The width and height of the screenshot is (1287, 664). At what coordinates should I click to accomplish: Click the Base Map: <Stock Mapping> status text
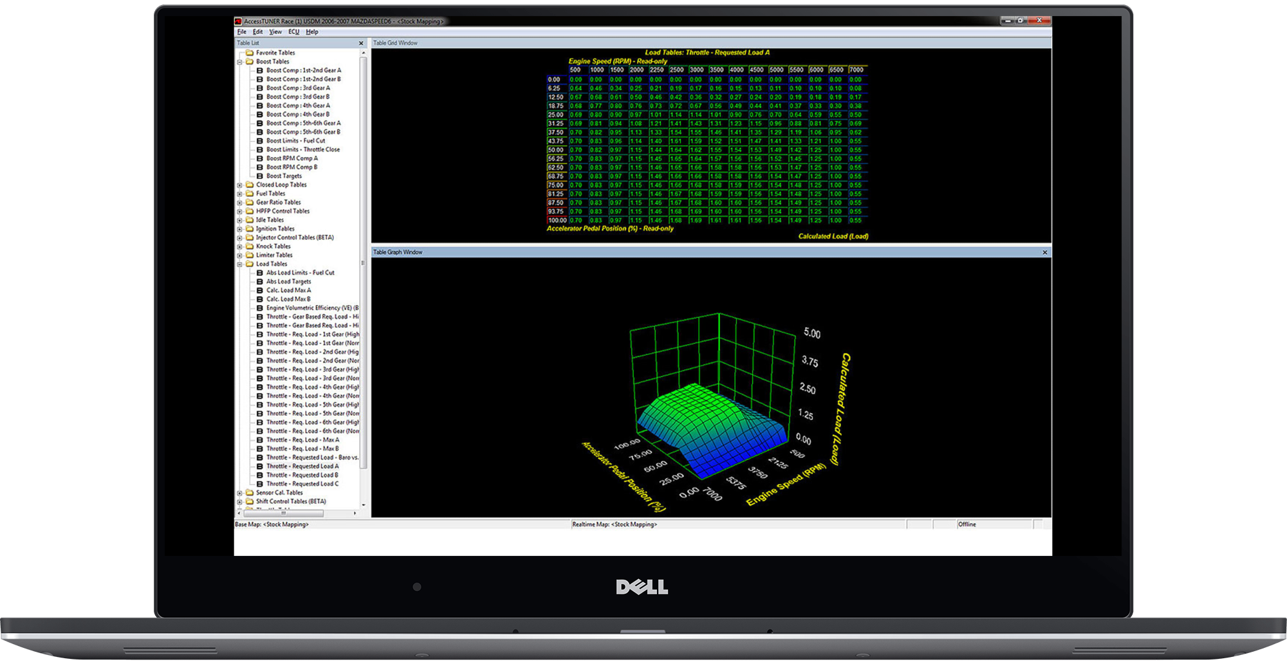(x=272, y=524)
